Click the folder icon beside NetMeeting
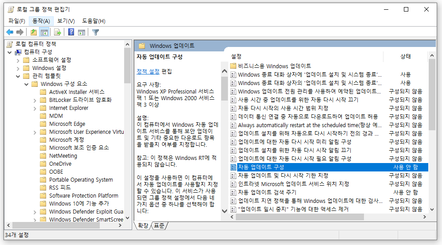 coord(43,156)
